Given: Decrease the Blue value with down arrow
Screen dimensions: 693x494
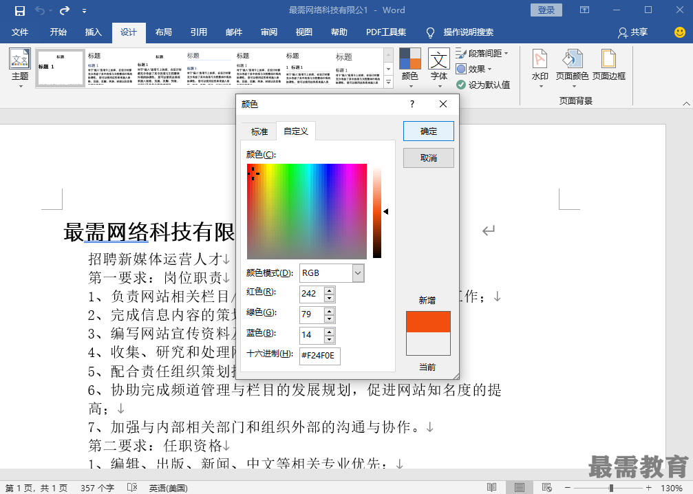Looking at the screenshot, I should (x=329, y=339).
